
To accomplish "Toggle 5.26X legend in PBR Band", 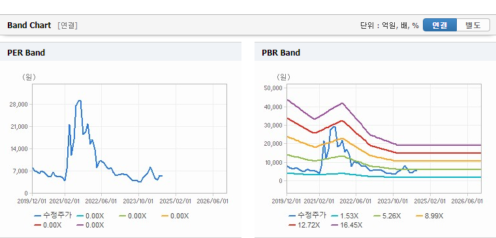I will click(387, 216).
